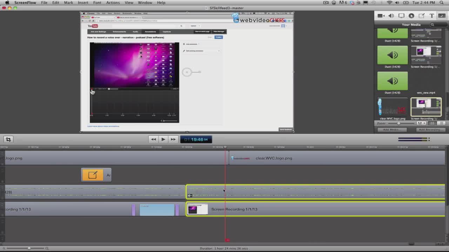Click the audio clip gear action icon
This screenshot has width=449, height=252.
pos(190,196)
